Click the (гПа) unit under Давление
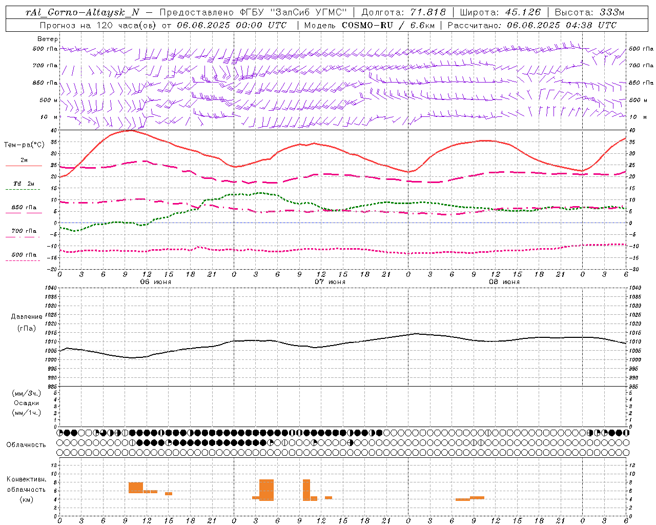 coord(27,328)
